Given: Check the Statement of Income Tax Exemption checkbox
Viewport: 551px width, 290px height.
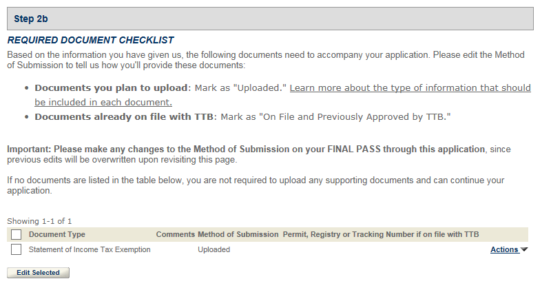Looking at the screenshot, I should (17, 249).
